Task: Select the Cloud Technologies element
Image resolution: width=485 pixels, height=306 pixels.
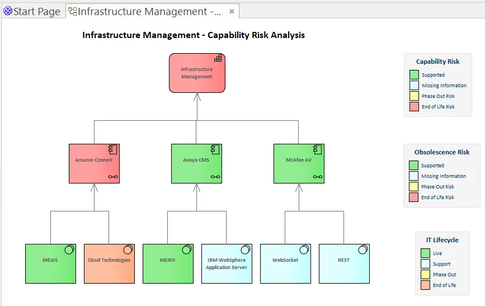Action: [109, 263]
